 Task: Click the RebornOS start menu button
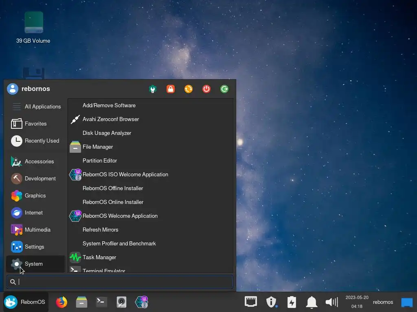26,302
